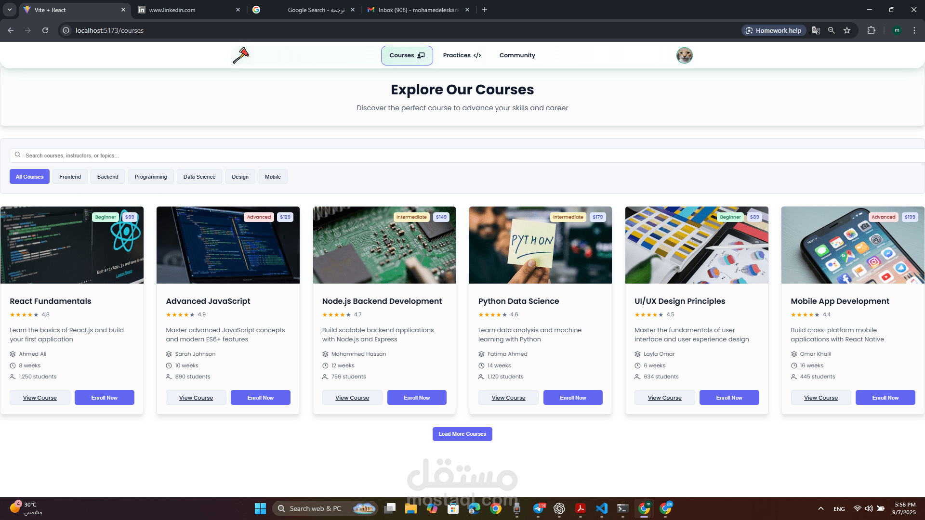View Course for Python Data Science
The height and width of the screenshot is (520, 925).
point(508,398)
